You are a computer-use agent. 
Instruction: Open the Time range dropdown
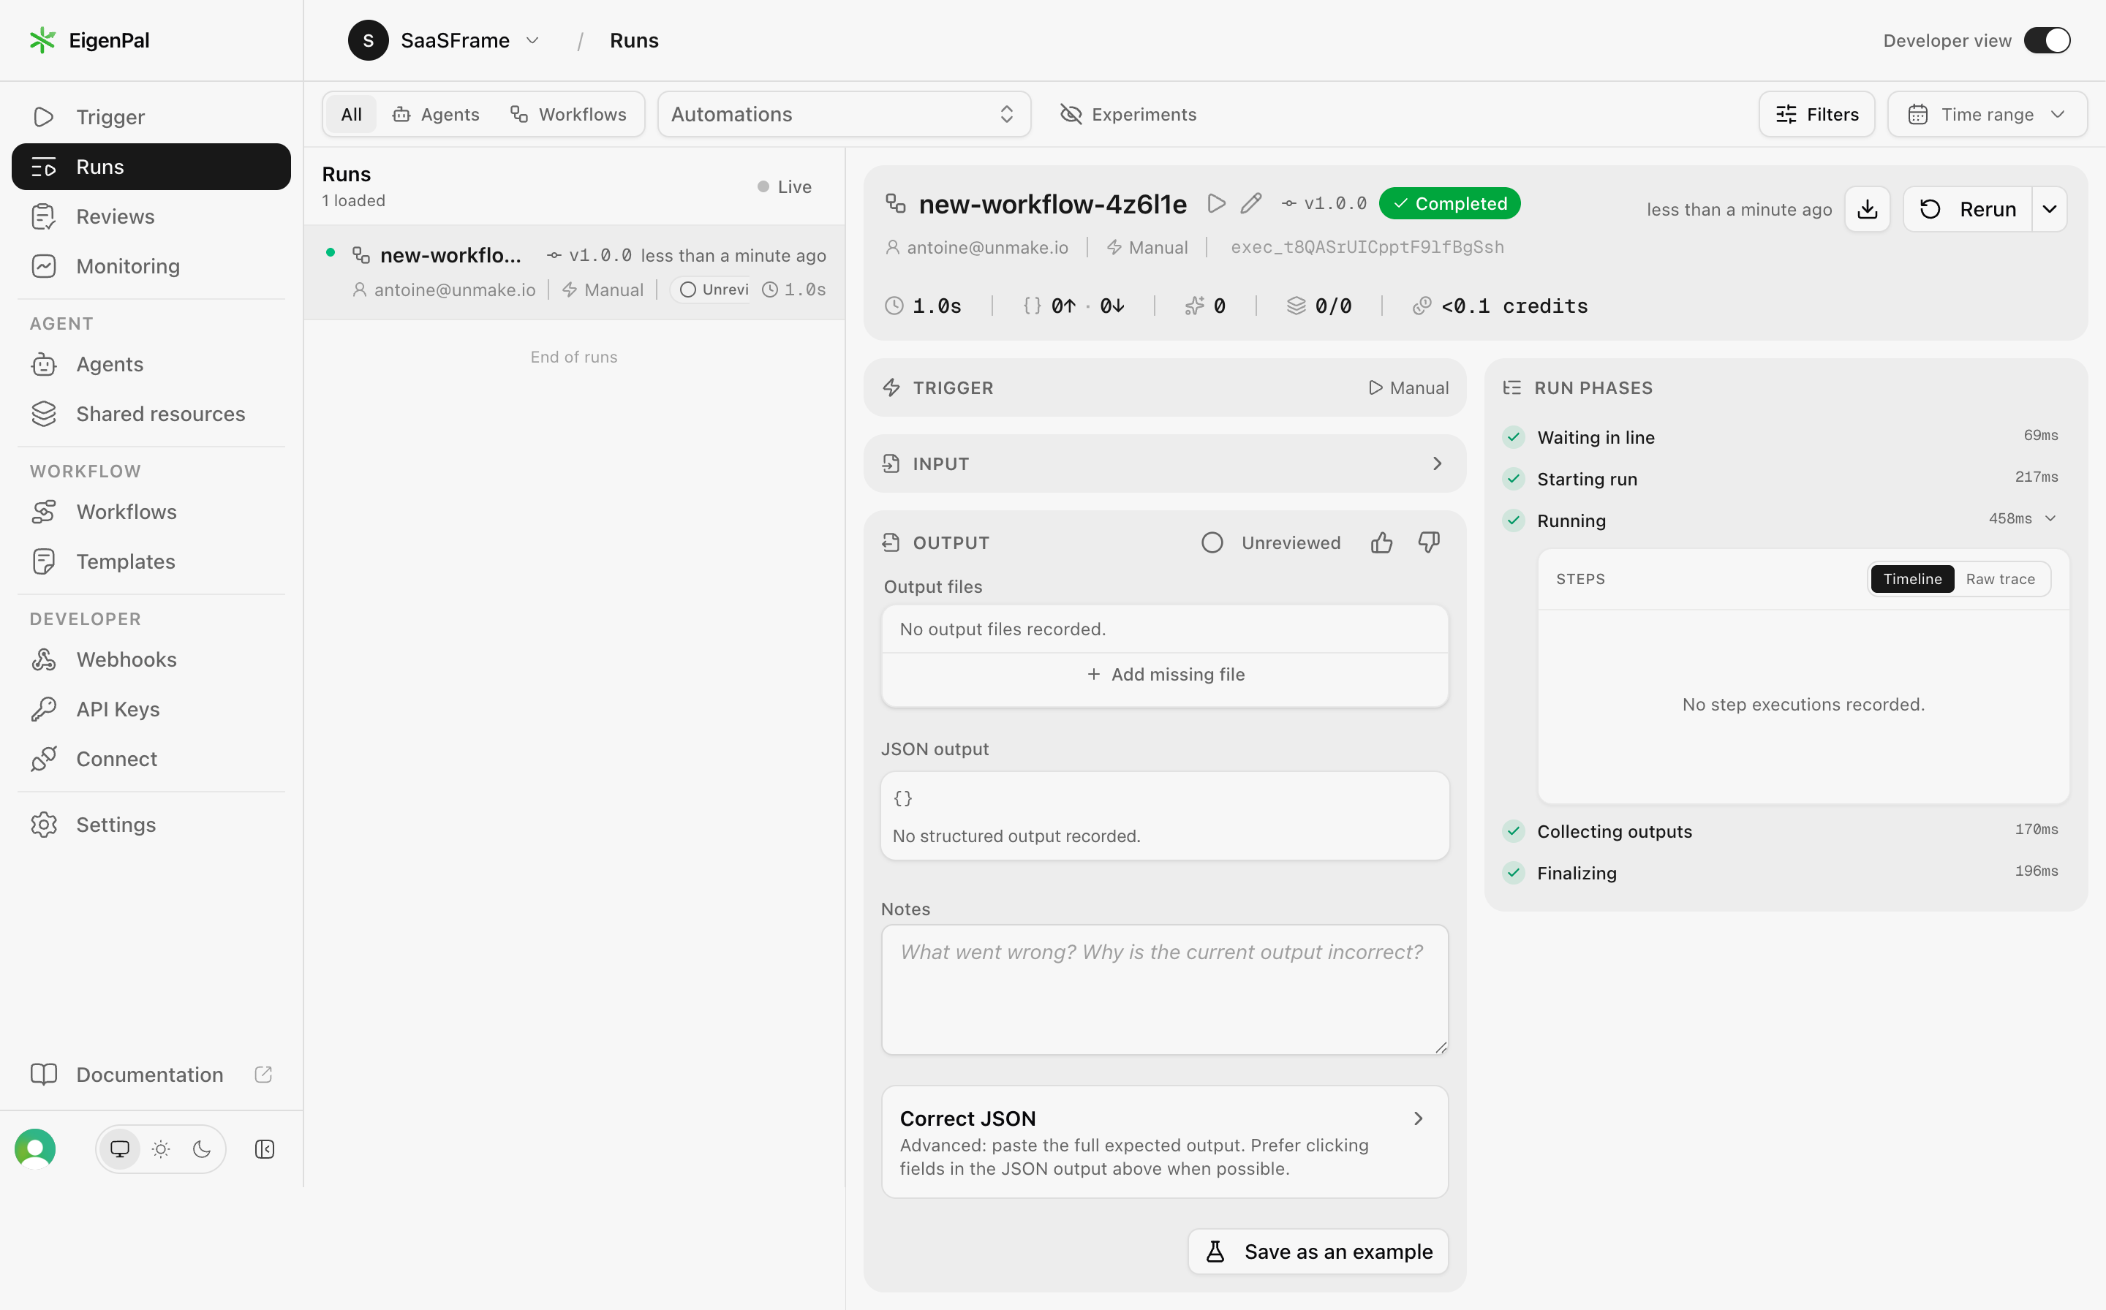1988,114
